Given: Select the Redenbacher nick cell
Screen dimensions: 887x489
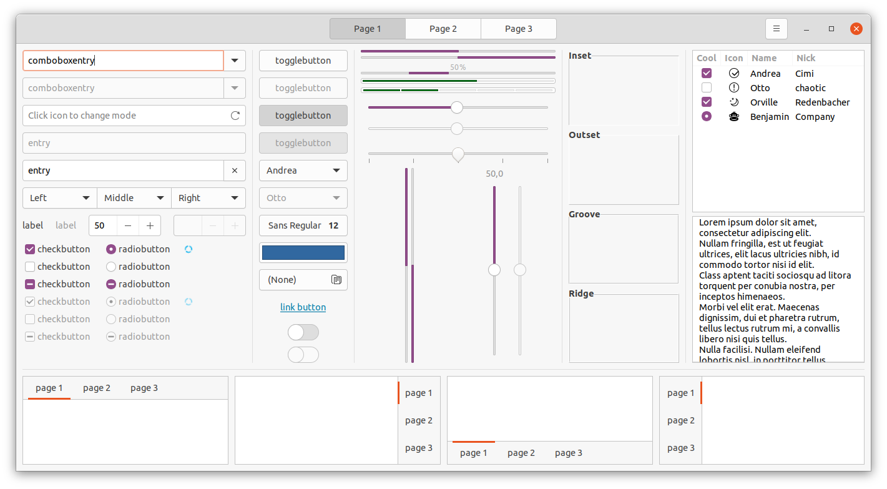Looking at the screenshot, I should tap(823, 102).
